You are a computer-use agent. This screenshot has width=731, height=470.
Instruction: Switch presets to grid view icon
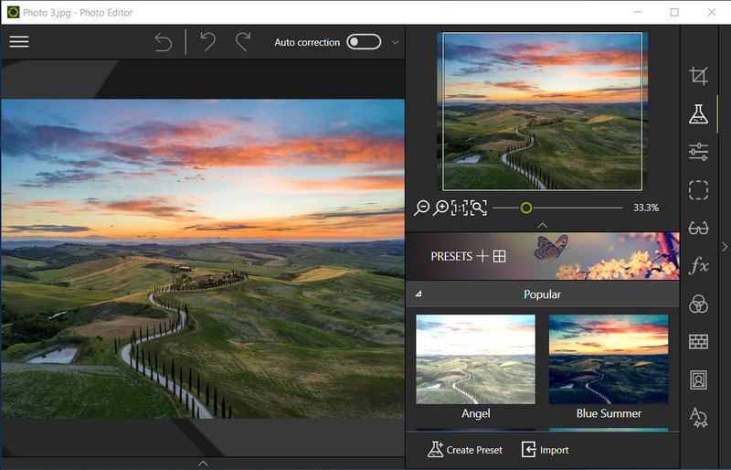[499, 256]
